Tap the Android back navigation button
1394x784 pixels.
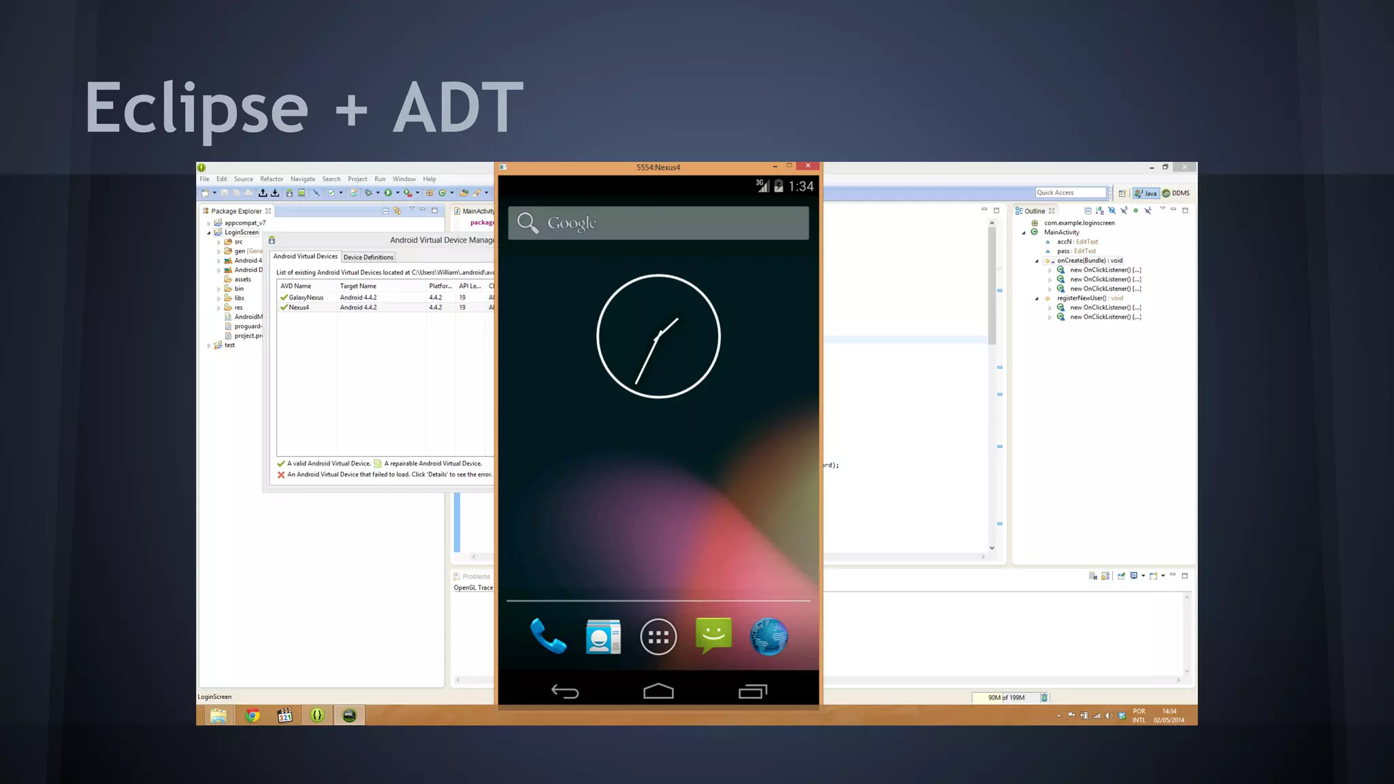564,691
